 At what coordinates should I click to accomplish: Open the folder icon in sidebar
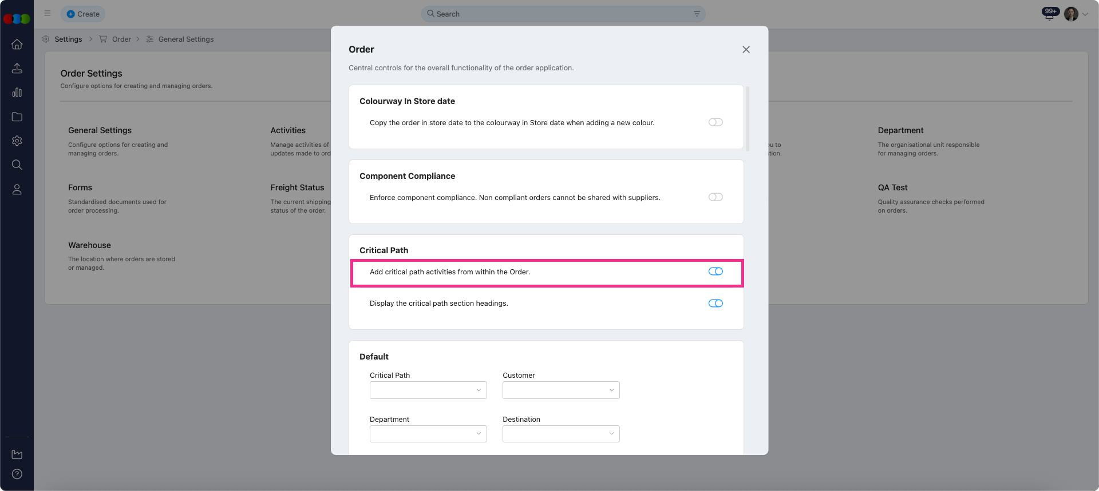(x=17, y=117)
